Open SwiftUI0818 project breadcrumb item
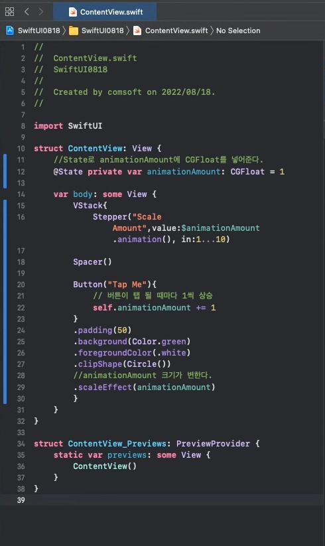Viewport: 325px width, 546px height. tap(39, 31)
